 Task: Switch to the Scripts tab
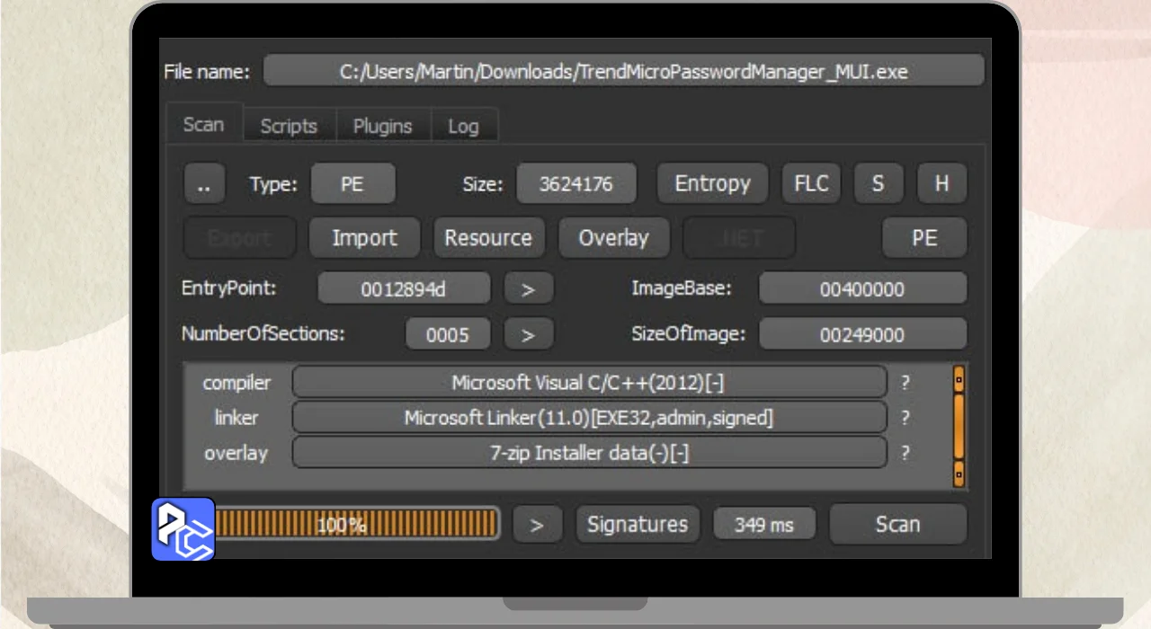pos(289,127)
